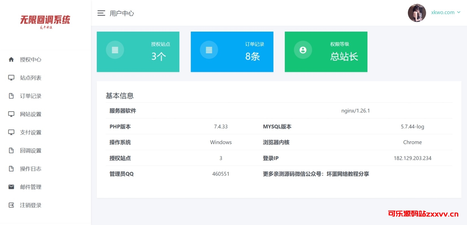Click the 无限回调系统 logo
Image resolution: width=467 pixels, height=225 pixels.
click(45, 21)
